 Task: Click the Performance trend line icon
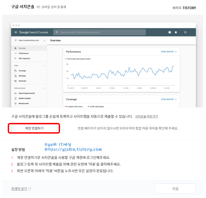tap(15, 53)
